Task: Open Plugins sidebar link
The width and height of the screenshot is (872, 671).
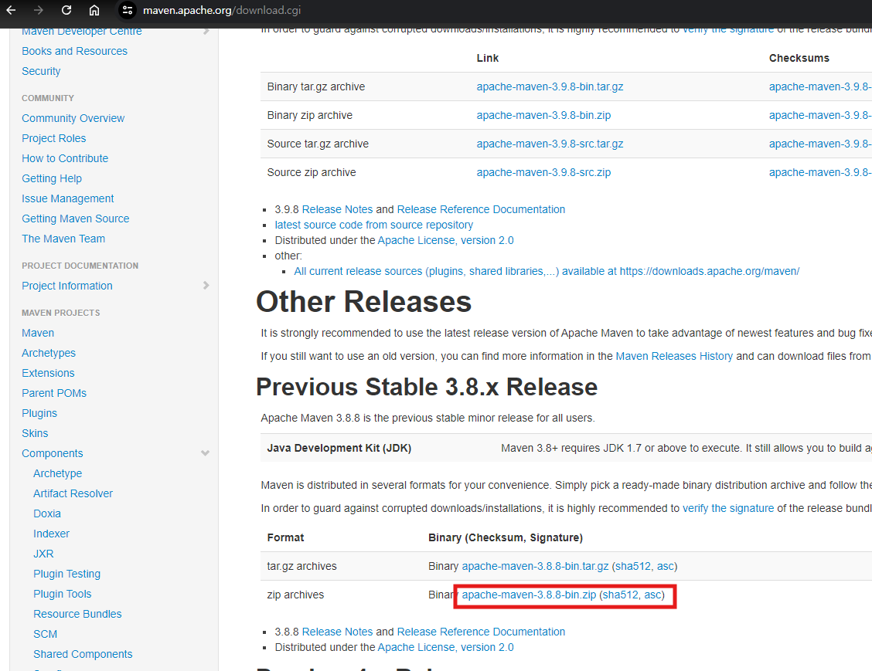Action: tap(39, 413)
